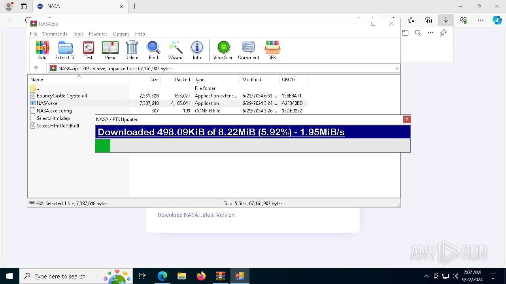Open the Favorites menu
This screenshot has width=506, height=284.
pyautogui.click(x=98, y=34)
